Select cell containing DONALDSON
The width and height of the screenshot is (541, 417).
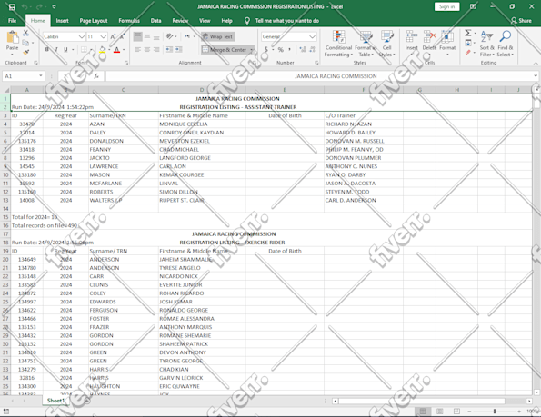[x=123, y=141]
